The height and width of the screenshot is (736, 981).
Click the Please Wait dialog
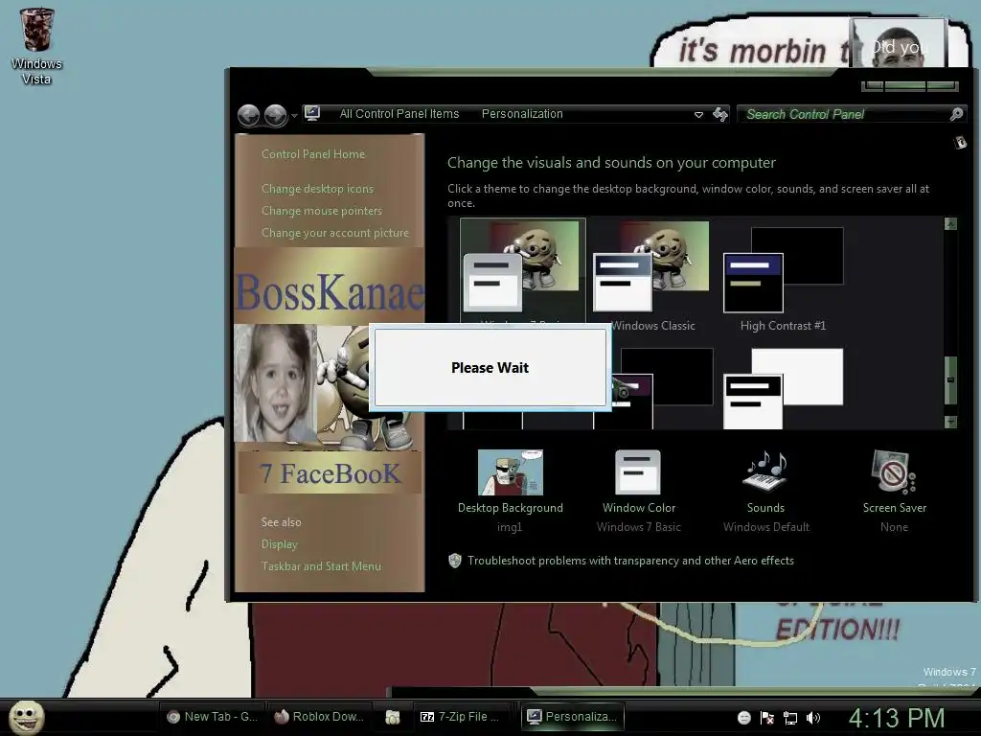coord(490,367)
